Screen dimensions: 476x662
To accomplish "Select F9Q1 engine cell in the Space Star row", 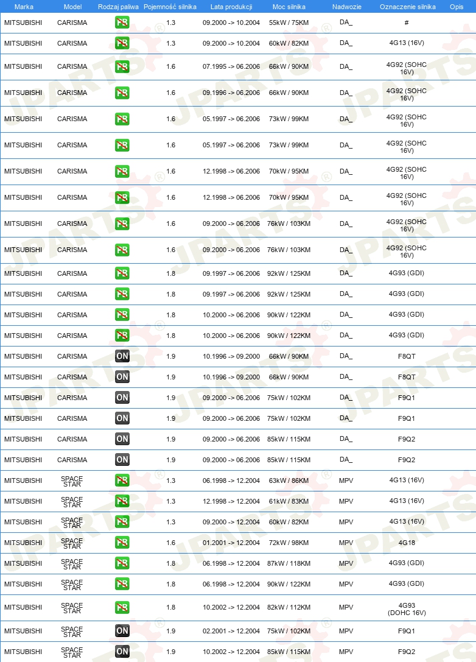I will [407, 631].
